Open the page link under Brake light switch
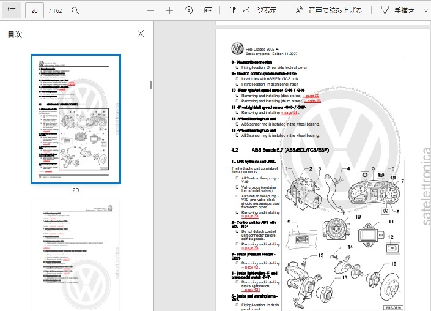 (x=251, y=290)
